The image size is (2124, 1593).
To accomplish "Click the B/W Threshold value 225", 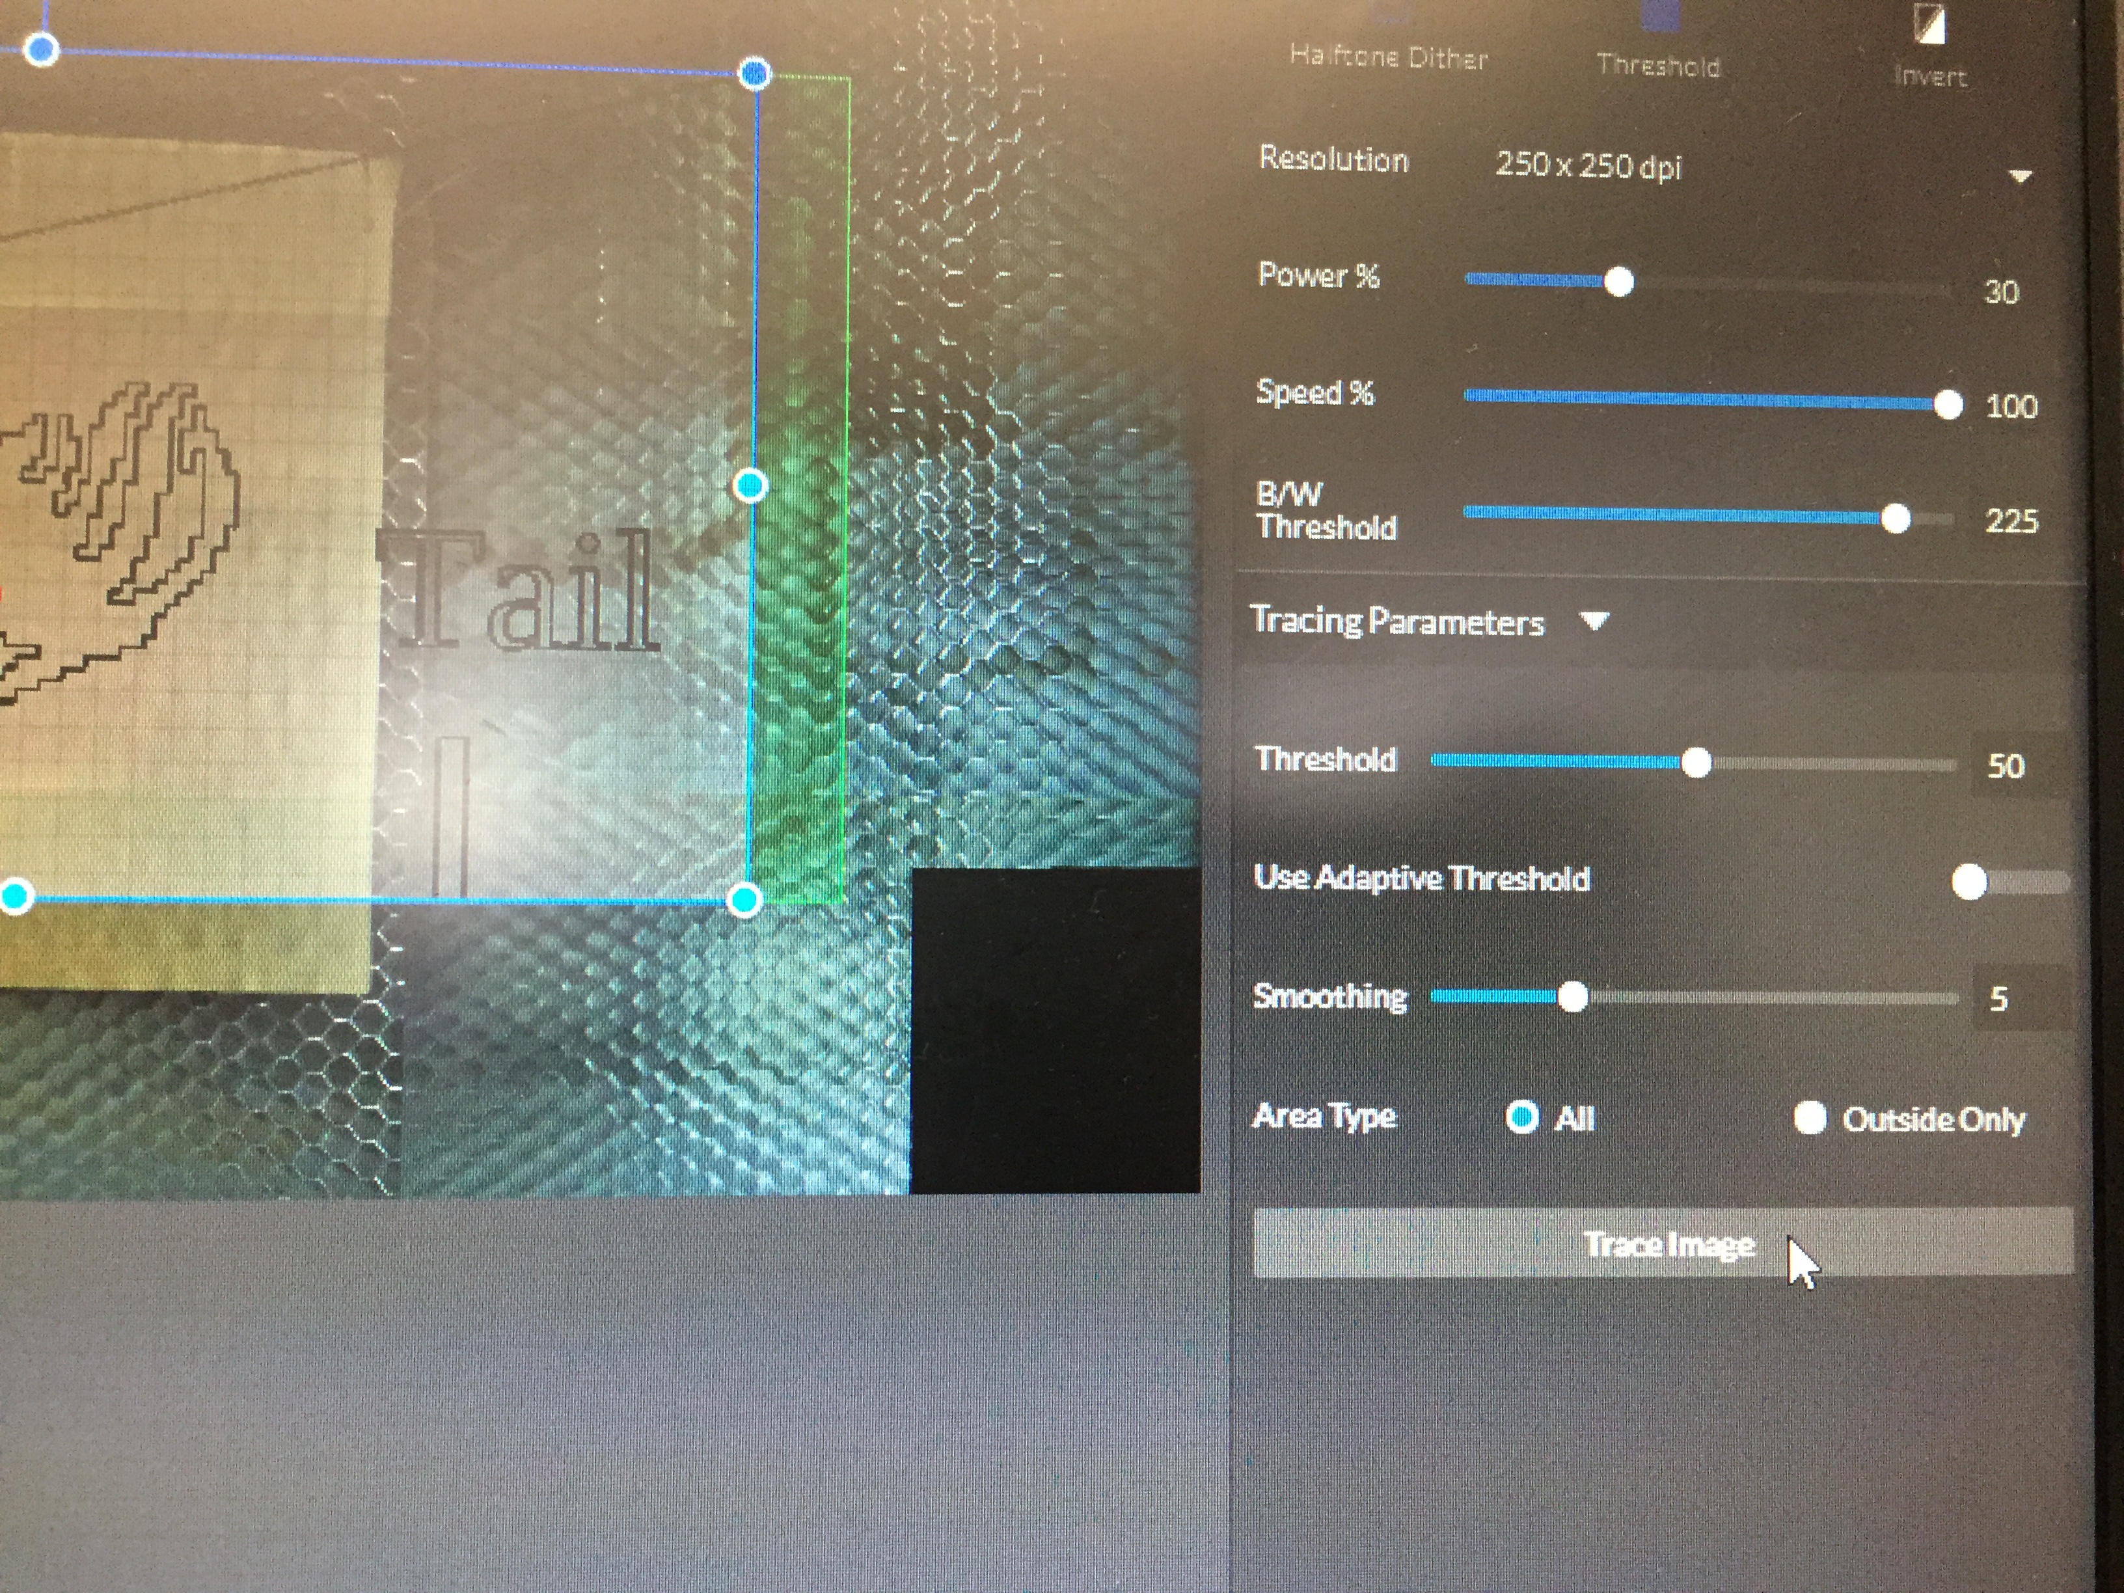I will tap(2011, 521).
